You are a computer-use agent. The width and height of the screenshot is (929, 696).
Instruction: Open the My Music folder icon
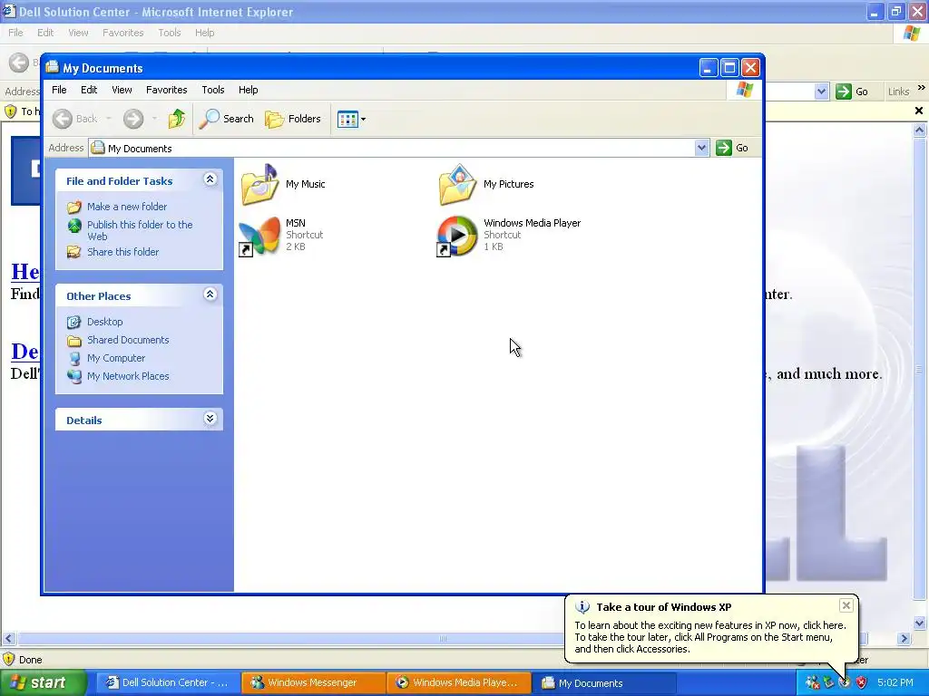click(x=259, y=185)
